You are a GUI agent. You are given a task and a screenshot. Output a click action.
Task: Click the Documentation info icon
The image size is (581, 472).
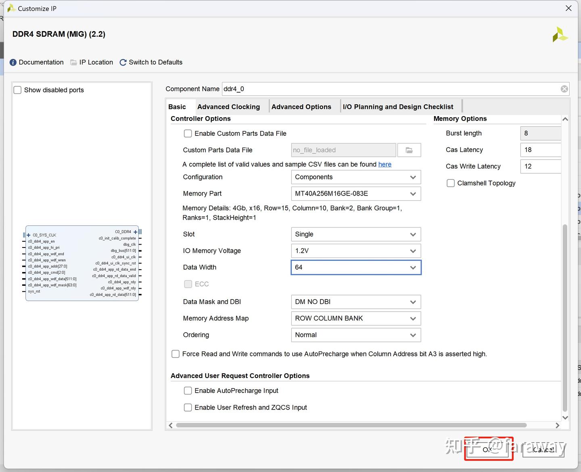(13, 62)
